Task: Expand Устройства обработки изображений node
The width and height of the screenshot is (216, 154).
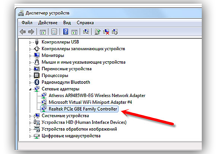Action: [x=30, y=129]
